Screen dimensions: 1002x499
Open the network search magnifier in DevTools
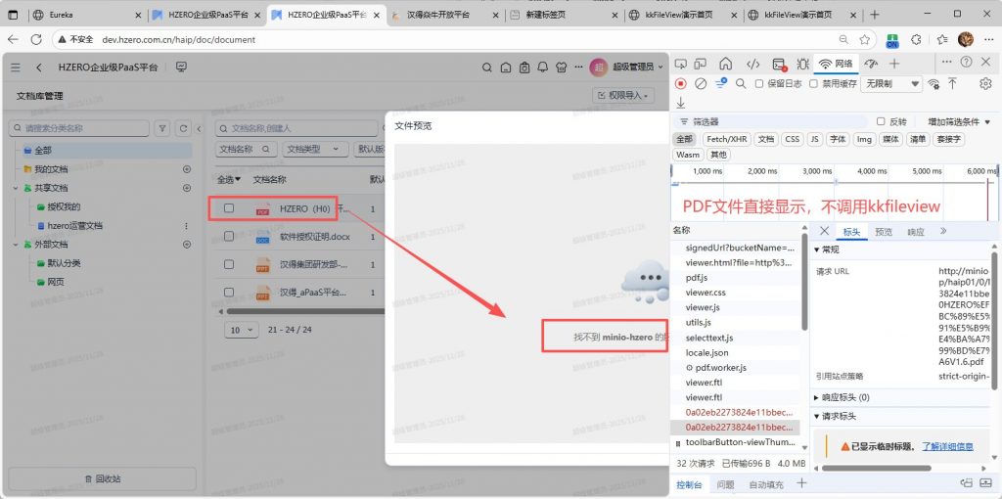pyautogui.click(x=741, y=84)
